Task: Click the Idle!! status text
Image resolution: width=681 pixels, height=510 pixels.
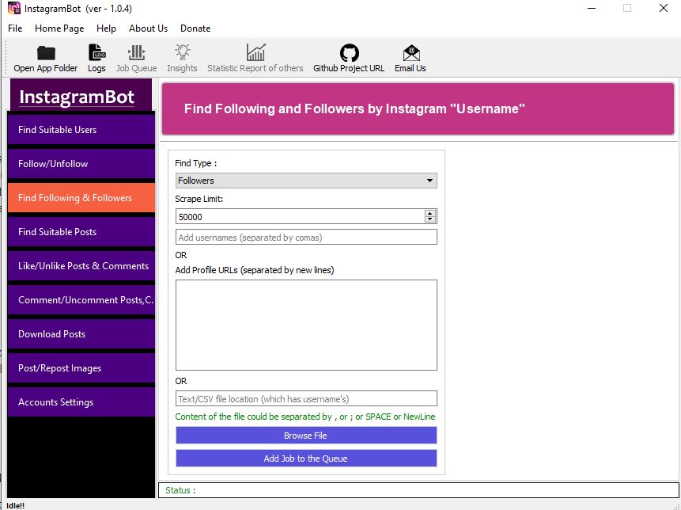Action: (x=16, y=506)
